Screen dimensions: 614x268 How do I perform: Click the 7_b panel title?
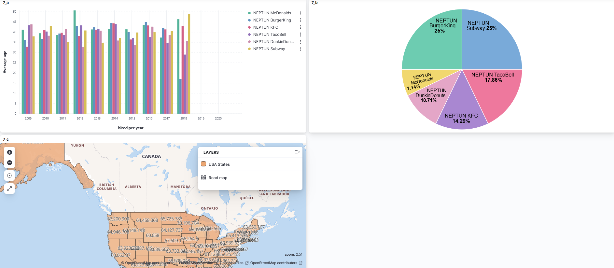pyautogui.click(x=314, y=3)
